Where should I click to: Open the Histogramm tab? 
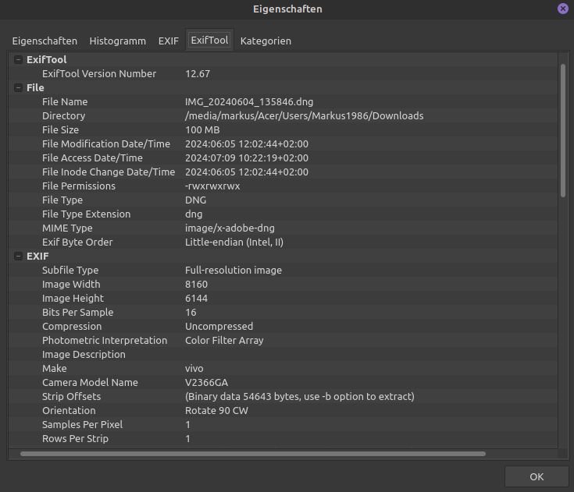click(117, 41)
